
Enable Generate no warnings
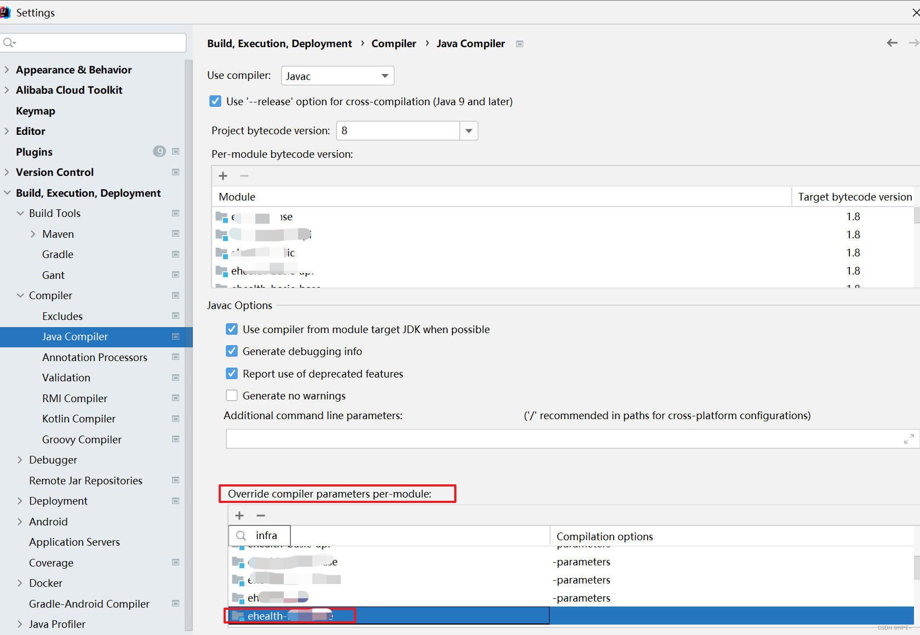[x=232, y=396]
